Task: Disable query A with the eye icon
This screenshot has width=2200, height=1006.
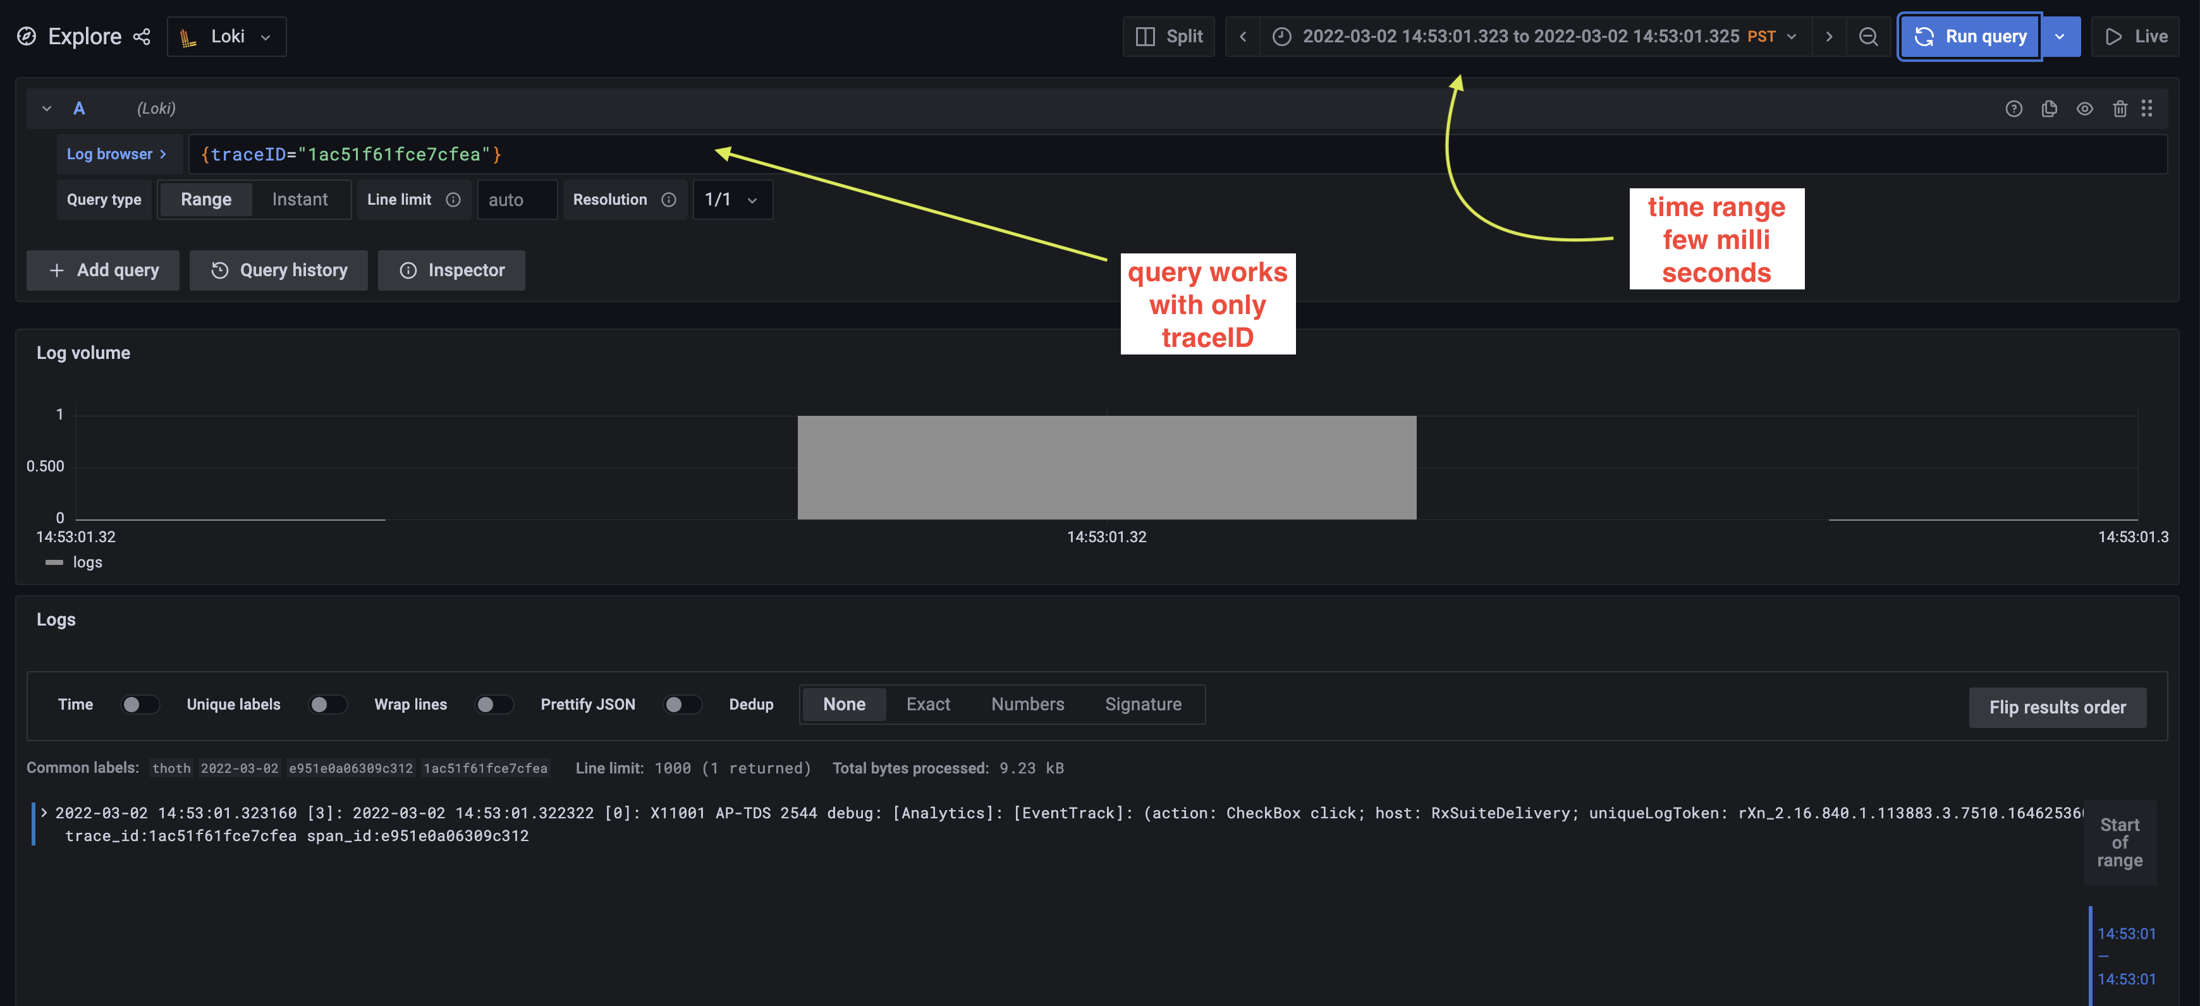Action: [2085, 109]
